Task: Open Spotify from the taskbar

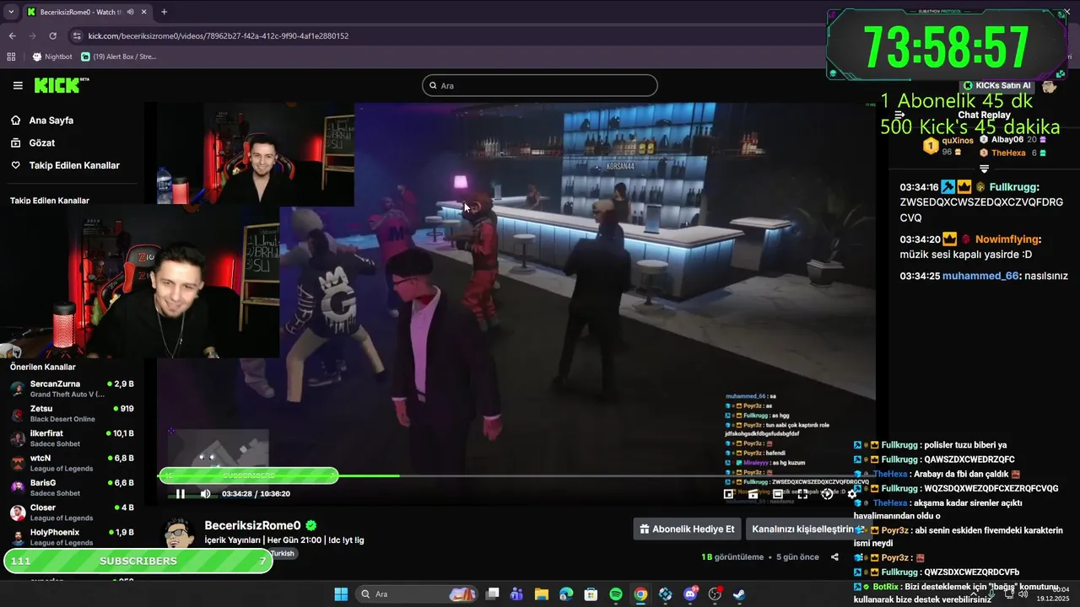Action: click(616, 594)
